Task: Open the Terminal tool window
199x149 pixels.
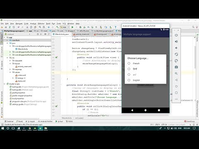Action: pyautogui.click(x=9, y=121)
